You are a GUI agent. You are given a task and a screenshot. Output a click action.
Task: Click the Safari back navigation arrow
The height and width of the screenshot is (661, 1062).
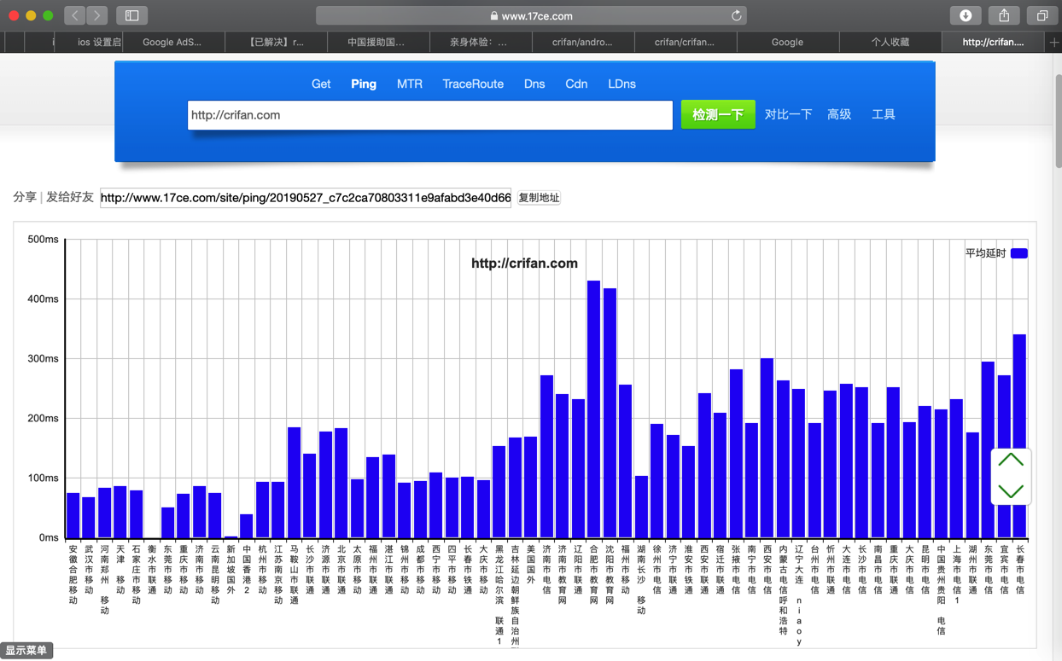pos(75,15)
